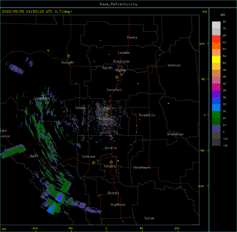Screen dimensions: 237x232
Task: Select the 80 dBZ white color swatch
Action: pos(216,25)
